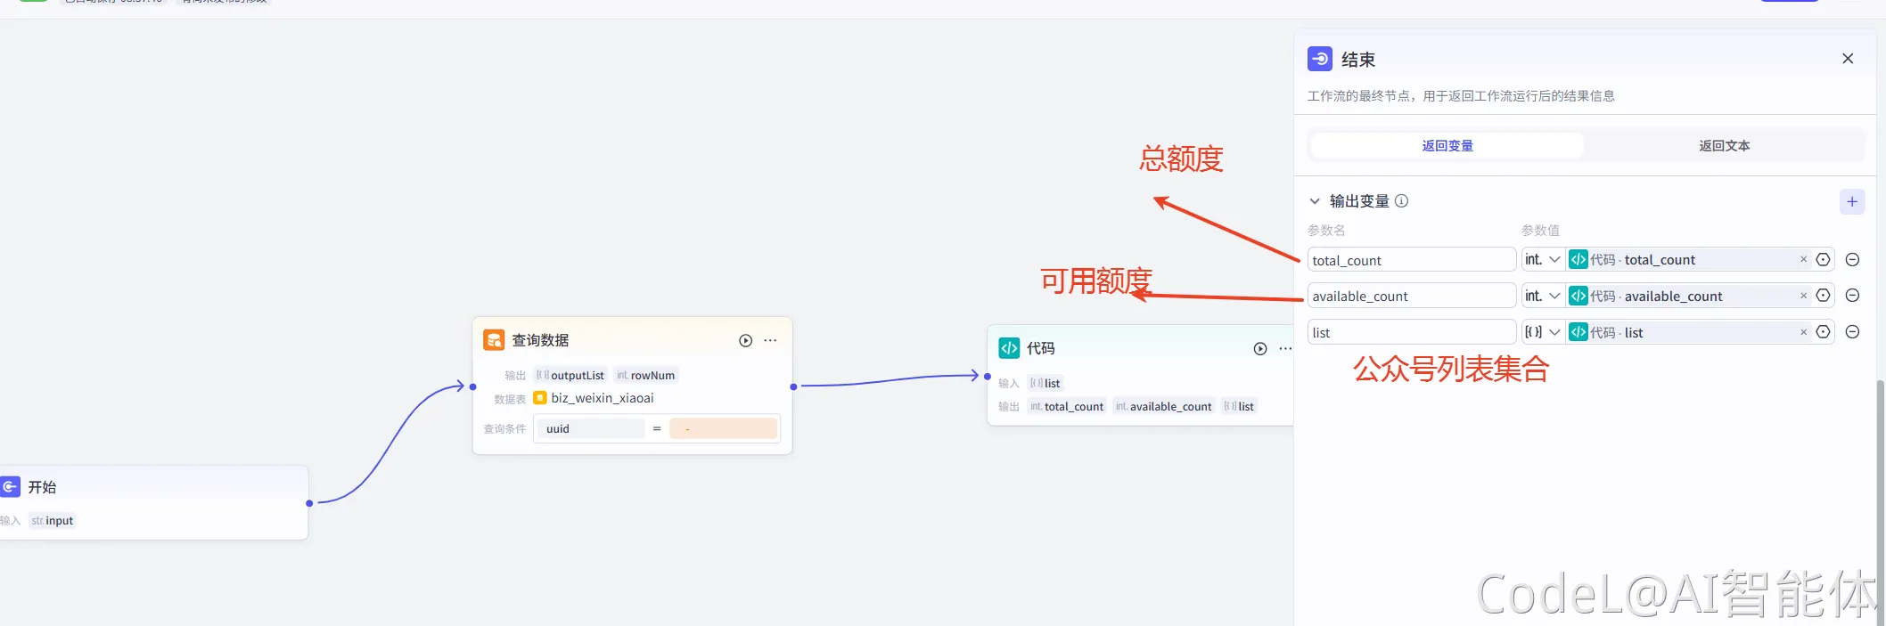Collapse the 输出变量 section
This screenshot has width=1886, height=626.
(x=1315, y=201)
